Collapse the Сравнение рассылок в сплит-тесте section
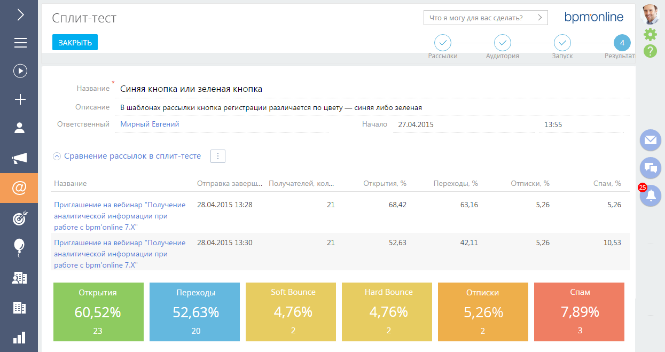 coord(57,157)
